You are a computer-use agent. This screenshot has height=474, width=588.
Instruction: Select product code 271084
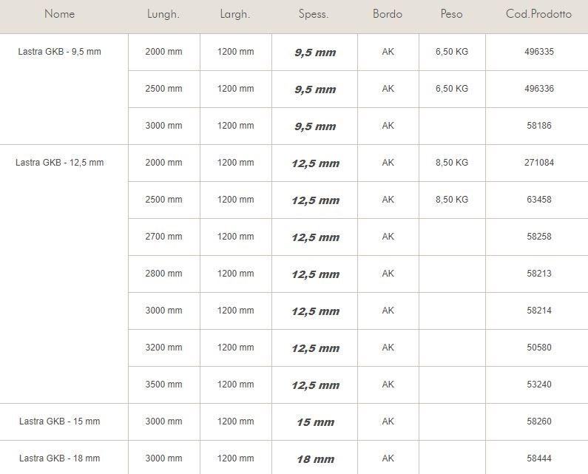539,163
